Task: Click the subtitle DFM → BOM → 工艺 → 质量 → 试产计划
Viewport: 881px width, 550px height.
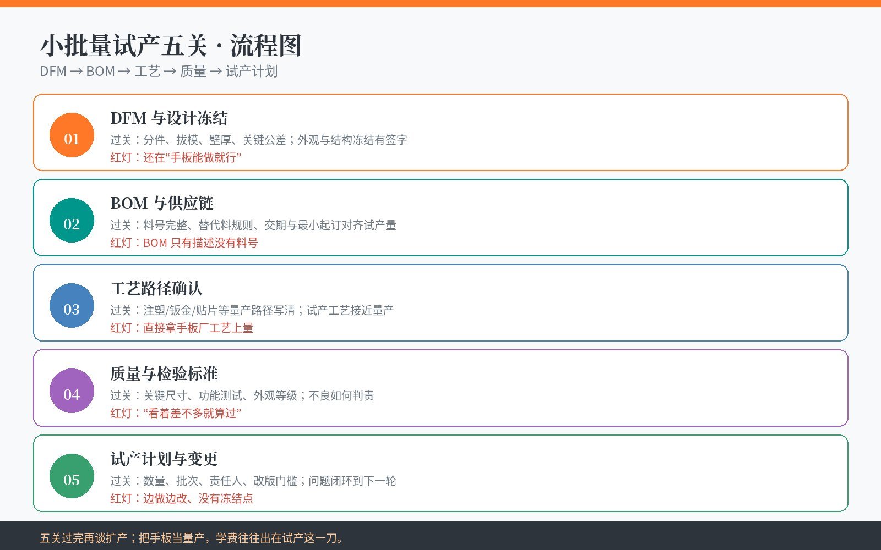Action: [159, 71]
